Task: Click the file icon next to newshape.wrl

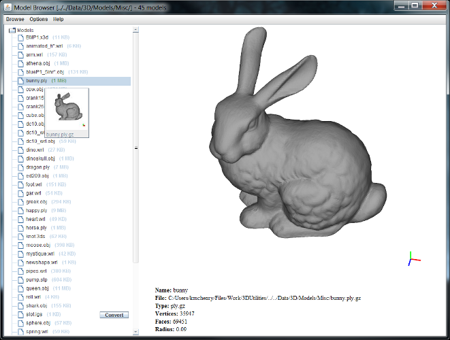Action: pyautogui.click(x=20, y=262)
